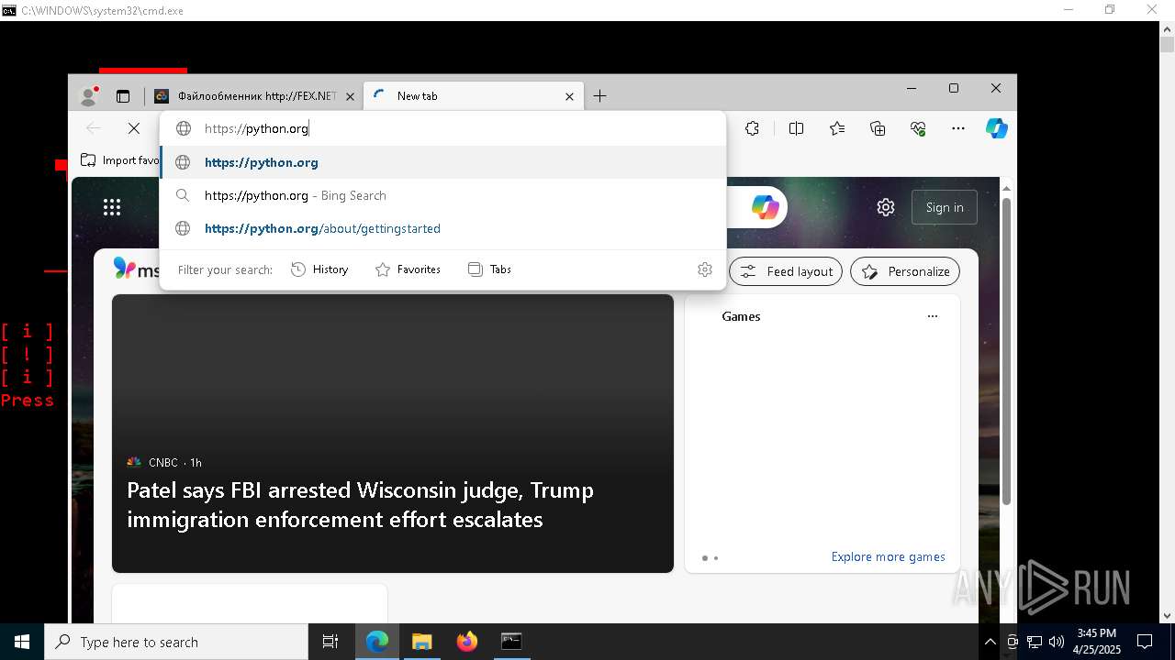Show hidden system tray icons
Screen dimensions: 1175x660
tap(990, 642)
